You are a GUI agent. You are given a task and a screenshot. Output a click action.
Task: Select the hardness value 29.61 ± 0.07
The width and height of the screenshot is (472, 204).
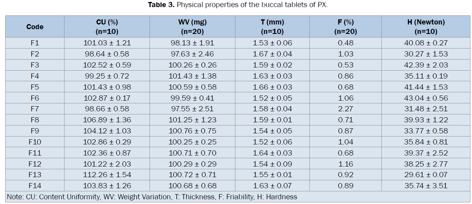[x=426, y=175]
